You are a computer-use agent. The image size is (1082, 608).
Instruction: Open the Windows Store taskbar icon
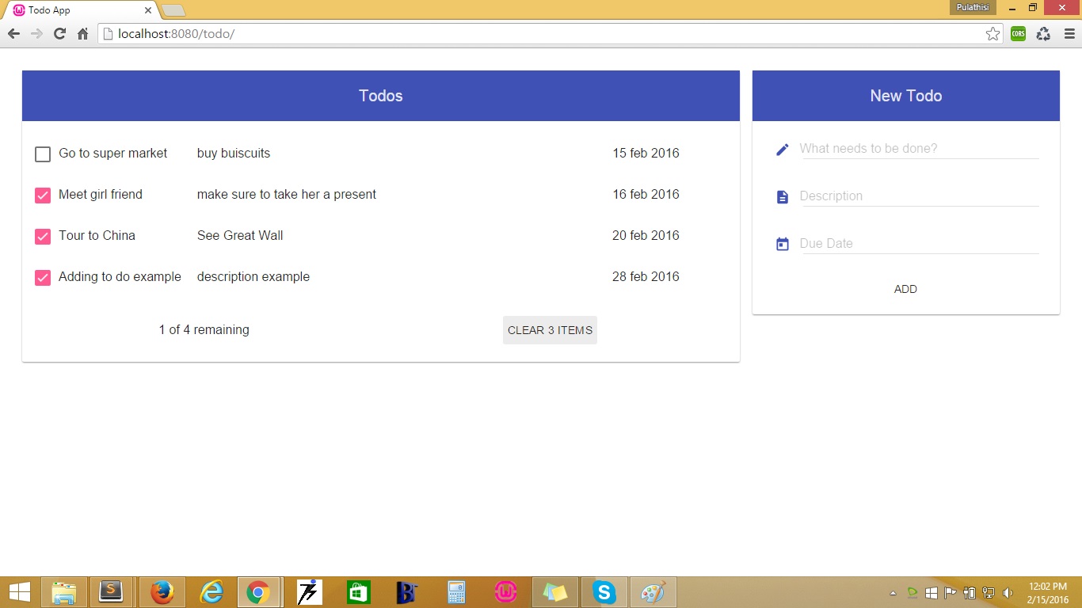358,592
